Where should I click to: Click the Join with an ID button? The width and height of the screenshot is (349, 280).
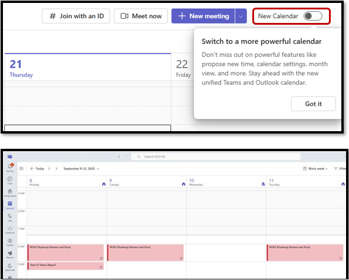coord(76,16)
